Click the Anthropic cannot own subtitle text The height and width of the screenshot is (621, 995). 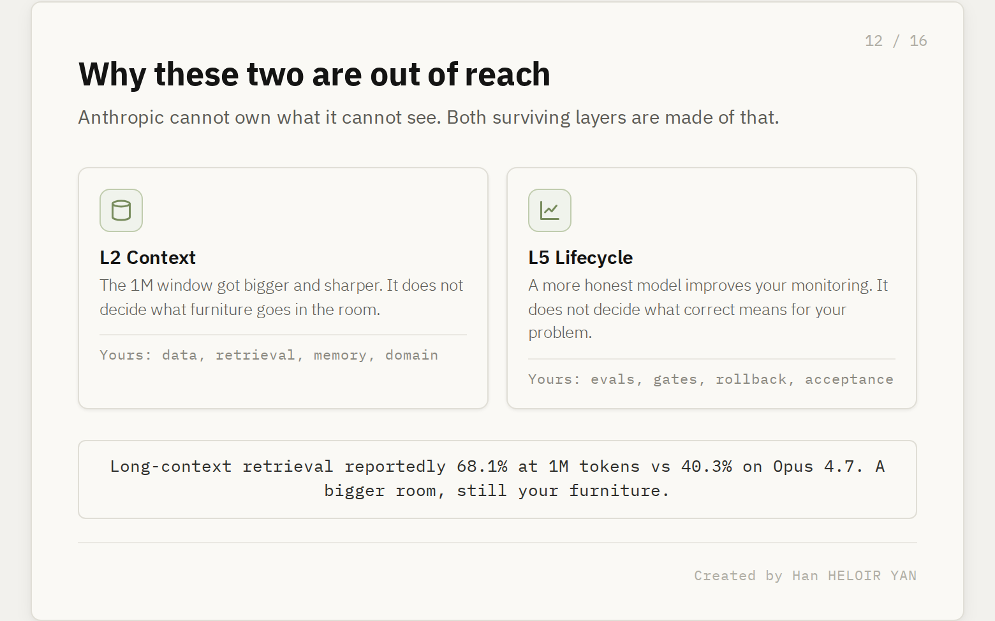(x=429, y=117)
